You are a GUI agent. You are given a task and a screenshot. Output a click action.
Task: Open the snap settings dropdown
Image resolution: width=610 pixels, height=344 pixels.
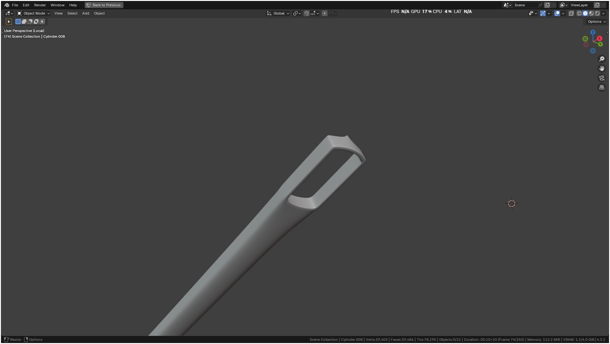(x=315, y=13)
